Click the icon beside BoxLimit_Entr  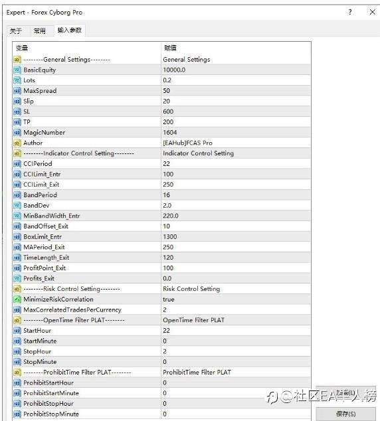17,237
